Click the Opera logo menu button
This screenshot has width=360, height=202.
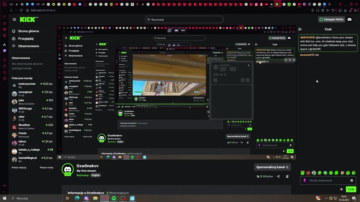tap(4, 4)
